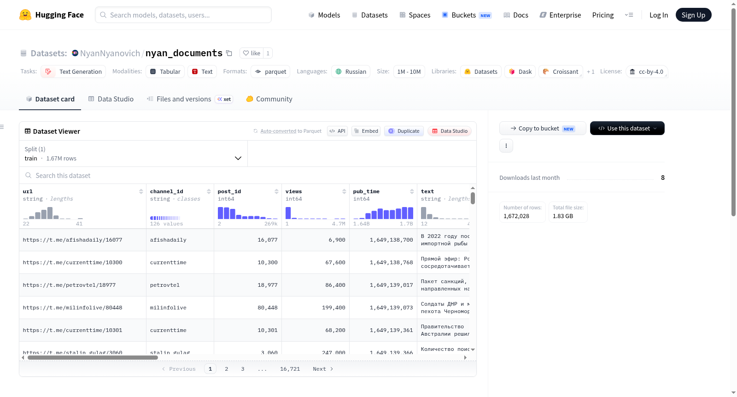The height and width of the screenshot is (397, 737).
Task: Click the Tabular modality tag
Action: point(165,71)
